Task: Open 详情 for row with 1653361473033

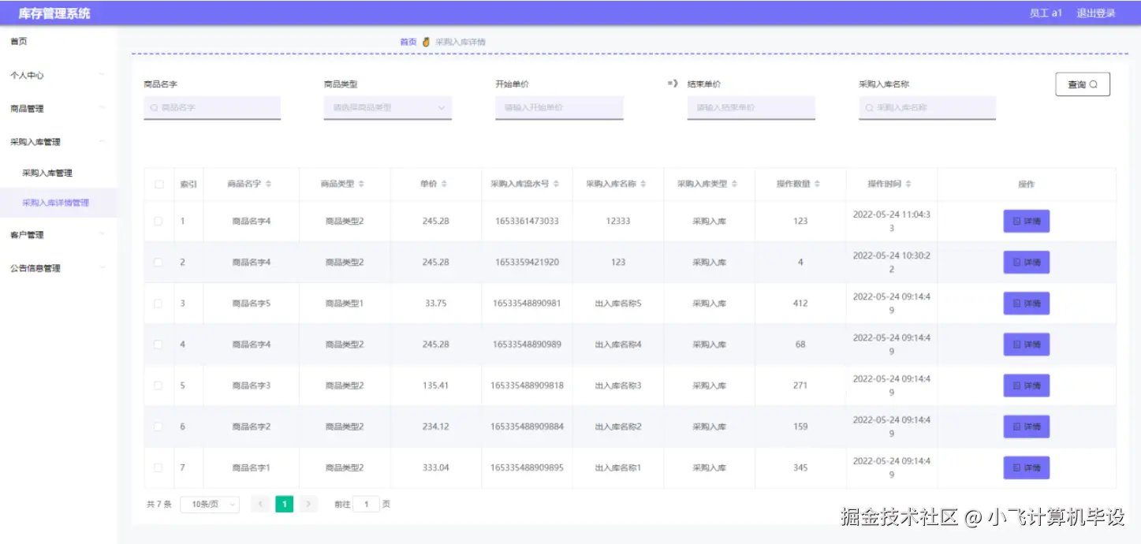Action: tap(1026, 222)
